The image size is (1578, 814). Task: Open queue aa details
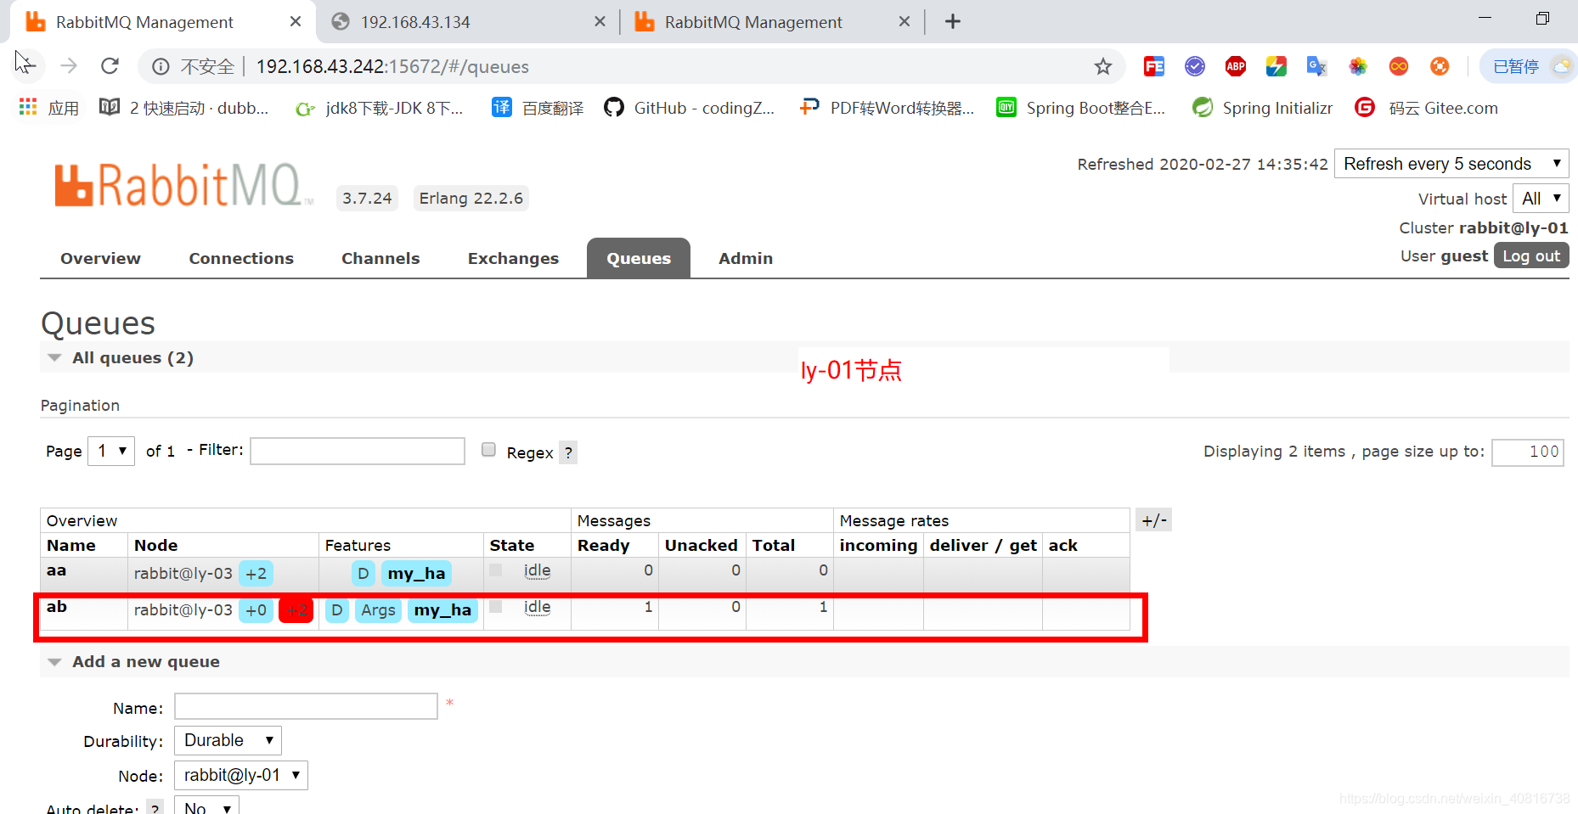point(56,570)
